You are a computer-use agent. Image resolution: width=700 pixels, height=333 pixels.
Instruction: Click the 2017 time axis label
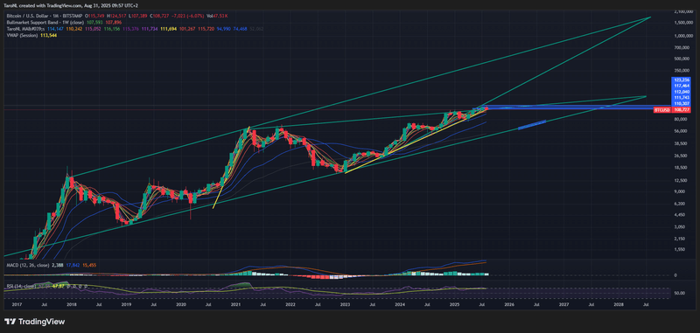[x=17, y=305]
